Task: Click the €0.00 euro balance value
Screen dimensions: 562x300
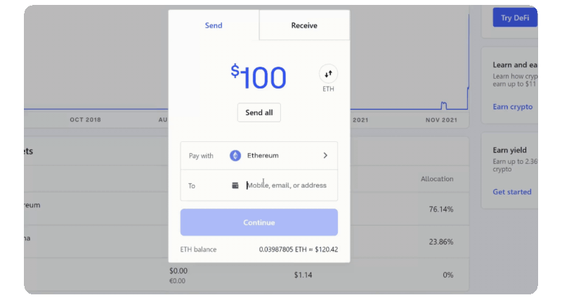Action: pyautogui.click(x=178, y=281)
